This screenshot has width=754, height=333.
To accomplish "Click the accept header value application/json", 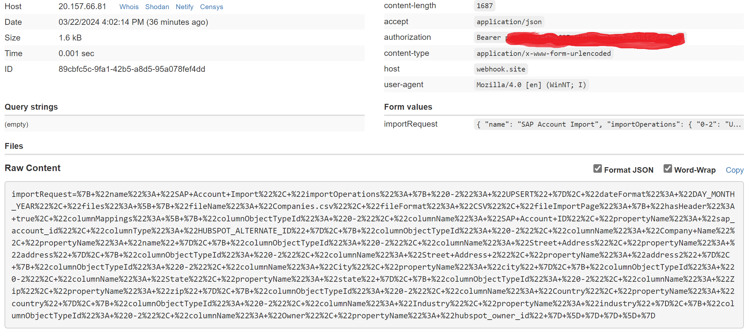I will point(509,22).
